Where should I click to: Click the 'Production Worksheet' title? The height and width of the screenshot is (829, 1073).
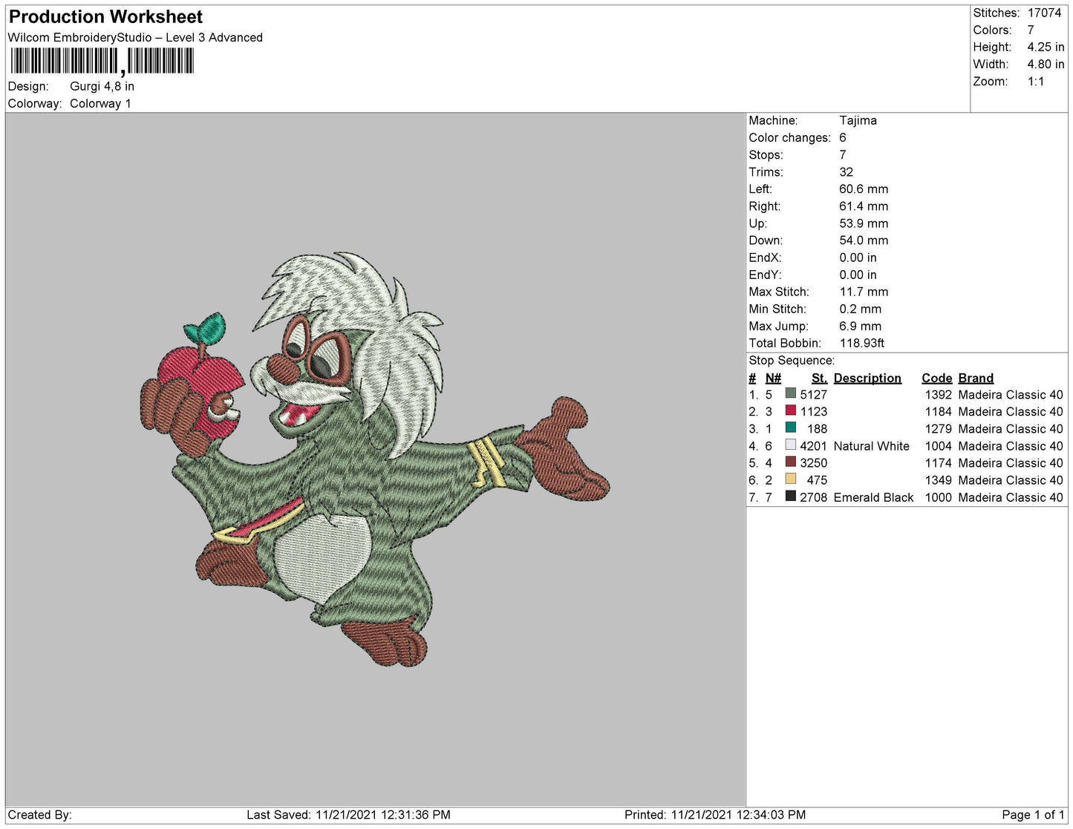(x=105, y=16)
